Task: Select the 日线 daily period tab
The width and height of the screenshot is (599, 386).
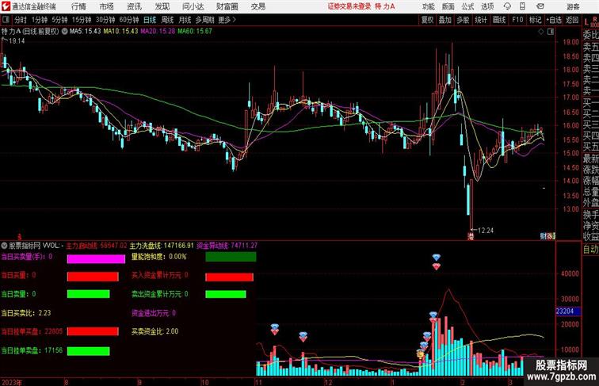Action: coord(150,20)
